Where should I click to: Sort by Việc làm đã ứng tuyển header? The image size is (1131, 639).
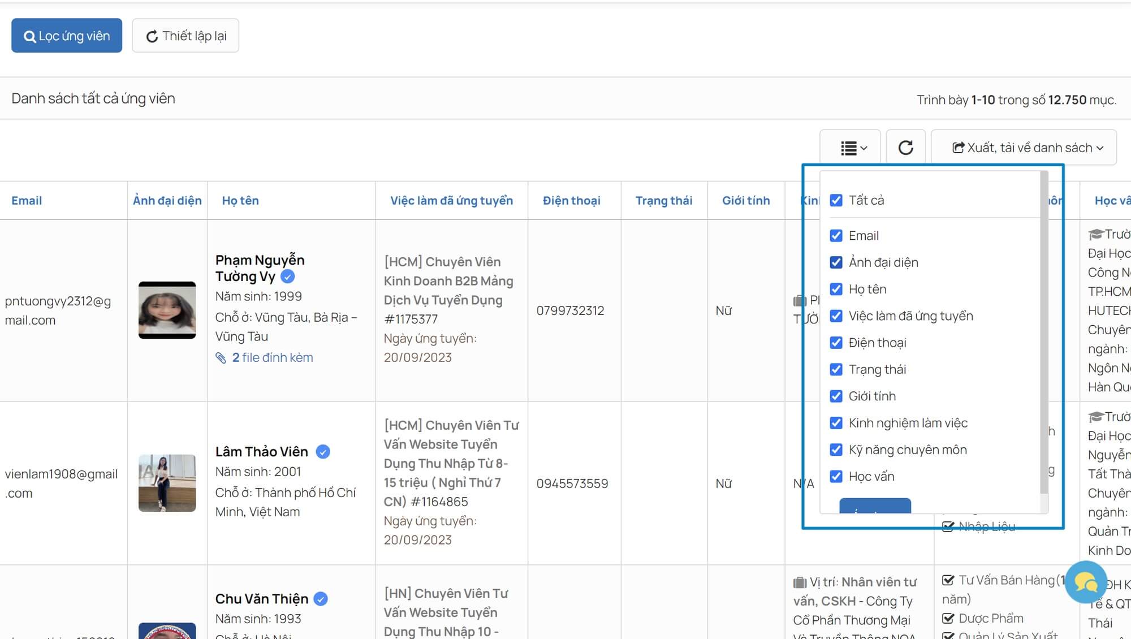451,200
